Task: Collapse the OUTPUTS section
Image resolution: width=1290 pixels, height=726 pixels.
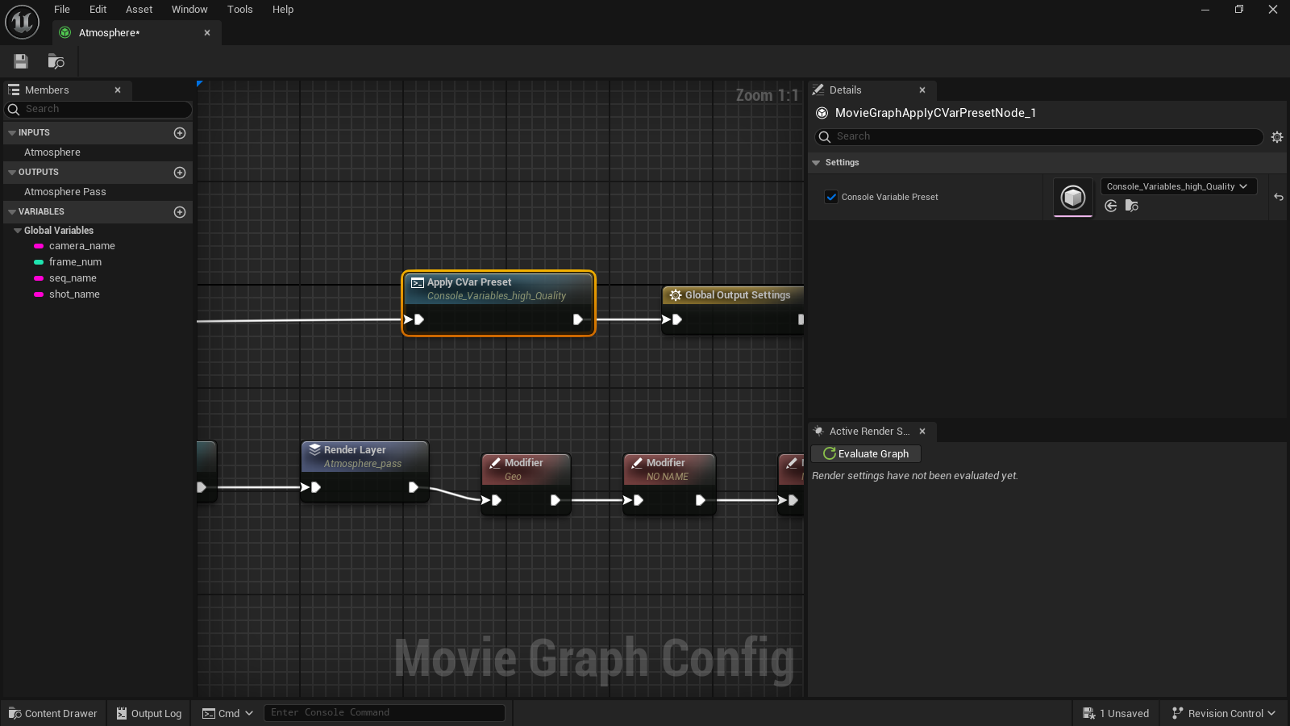Action: pos(12,173)
